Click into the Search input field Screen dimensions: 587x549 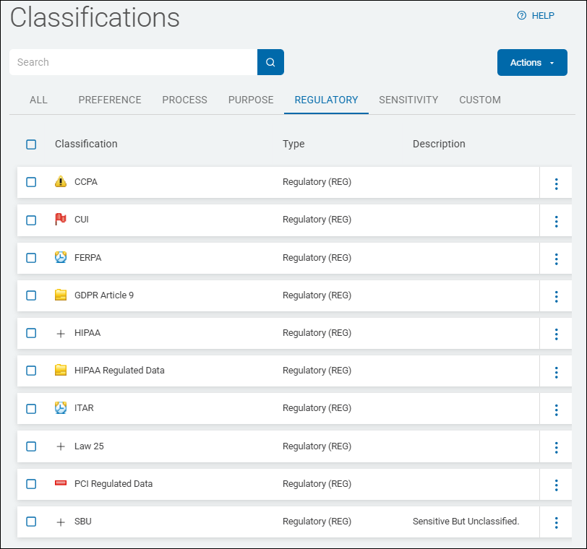pyautogui.click(x=134, y=62)
